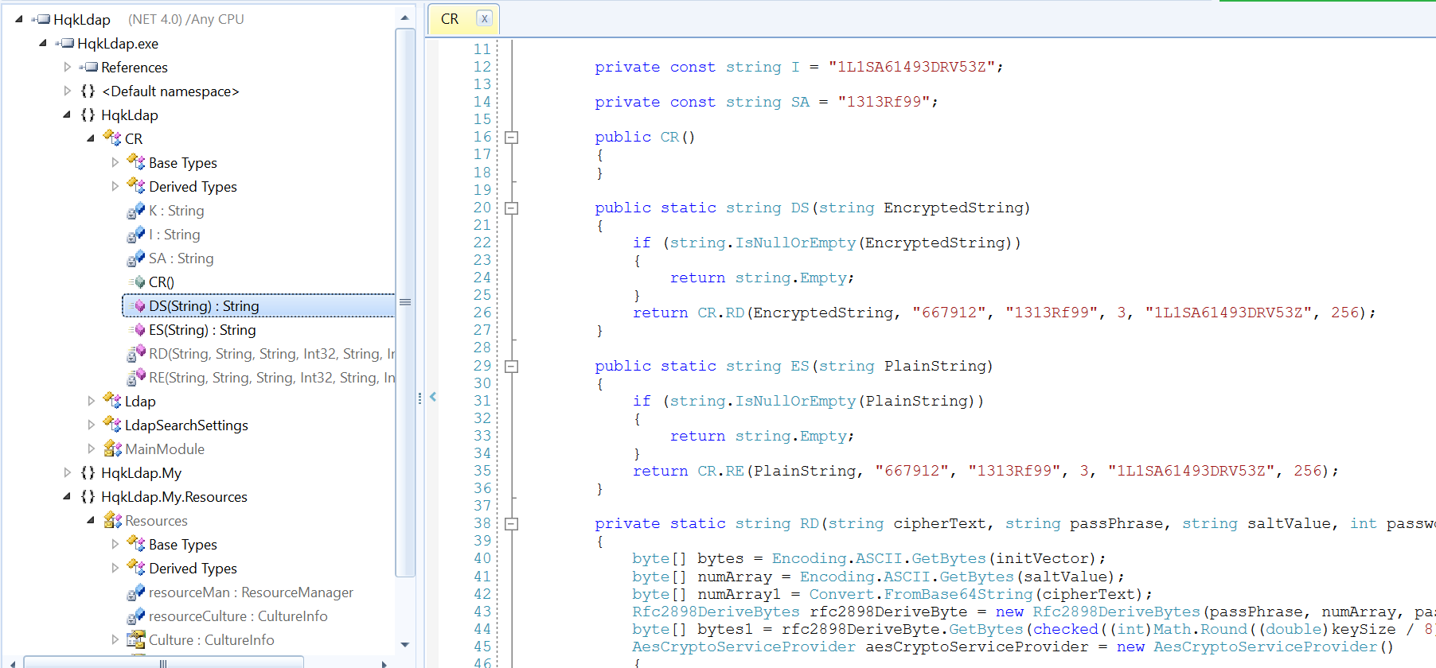This screenshot has height=668, width=1436.
Task: Collapse the CR() constructor code block
Action: 512,138
